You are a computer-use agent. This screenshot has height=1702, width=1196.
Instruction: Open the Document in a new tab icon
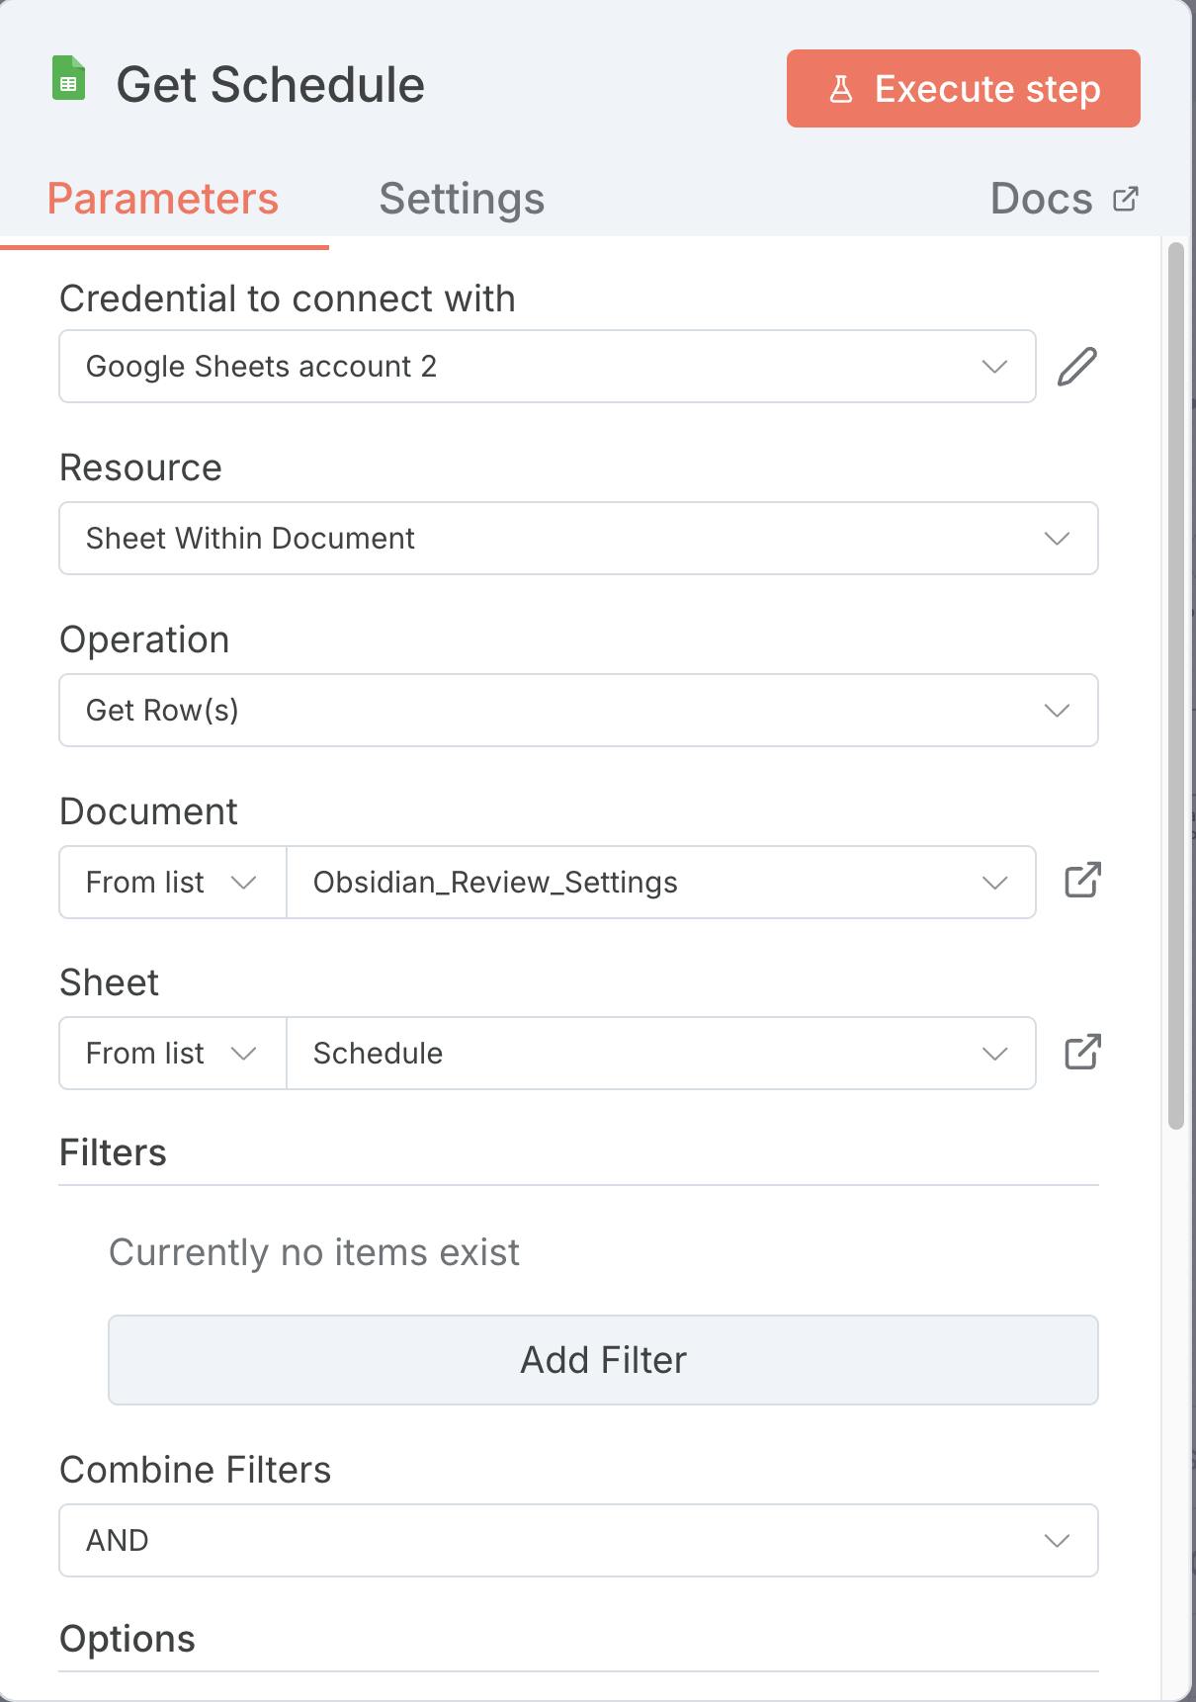click(1082, 881)
